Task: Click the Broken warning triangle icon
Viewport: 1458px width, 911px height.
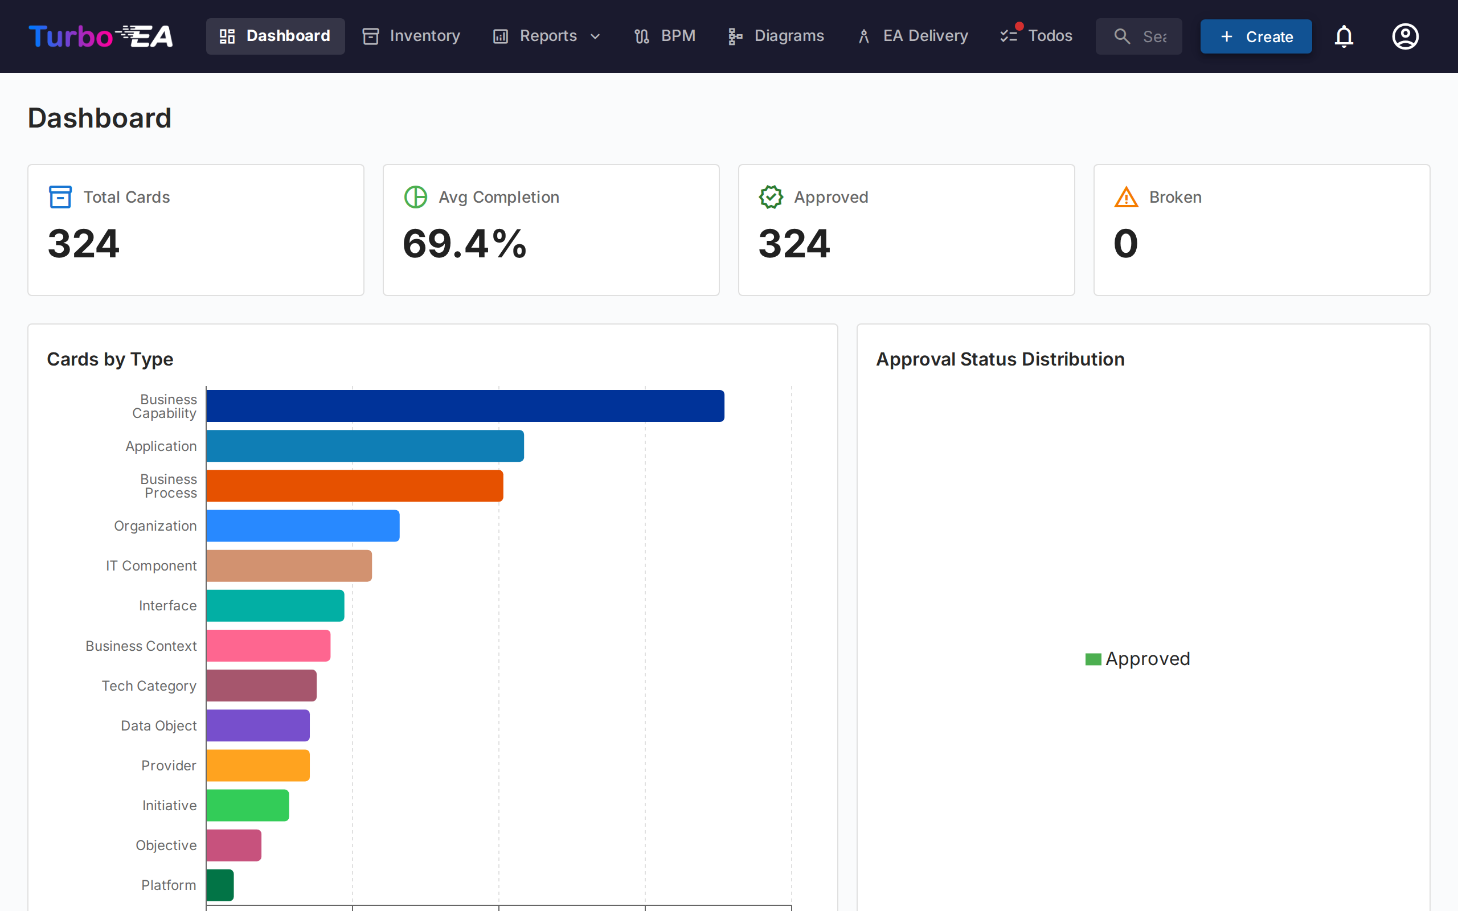Action: pos(1125,197)
